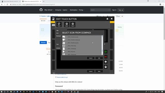Image resolution: width=165 pixels, height=93 pixels.
Task: Click the icon list scrollbar down arrow
Action: [x=102, y=55]
